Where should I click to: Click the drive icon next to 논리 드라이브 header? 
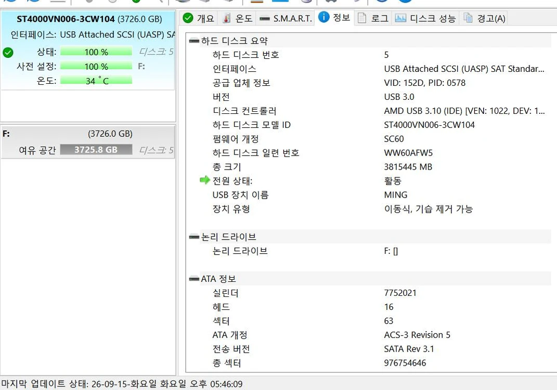click(x=194, y=237)
